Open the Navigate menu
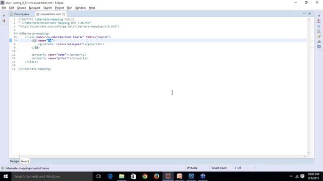This screenshot has height=181, width=323. [x=35, y=8]
